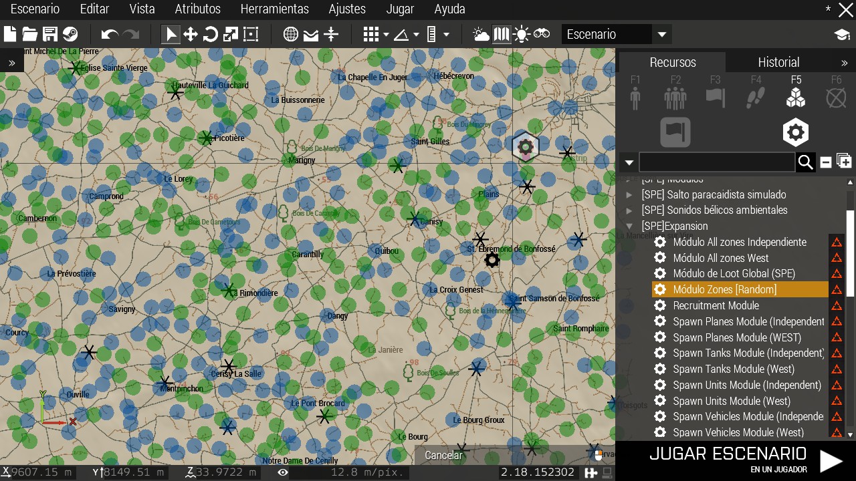The width and height of the screenshot is (856, 481).
Task: Toggle vertical mode in the toolbar
Action: pyautogui.click(x=331, y=34)
